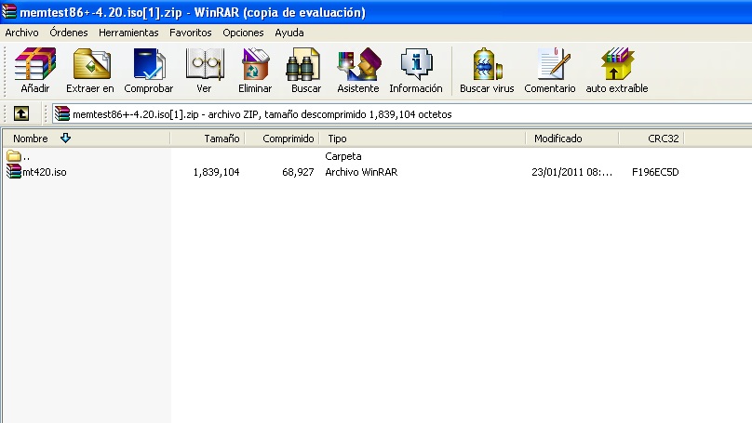This screenshot has width=752, height=423.
Task: Click the Buscar virus icon
Action: click(x=488, y=63)
